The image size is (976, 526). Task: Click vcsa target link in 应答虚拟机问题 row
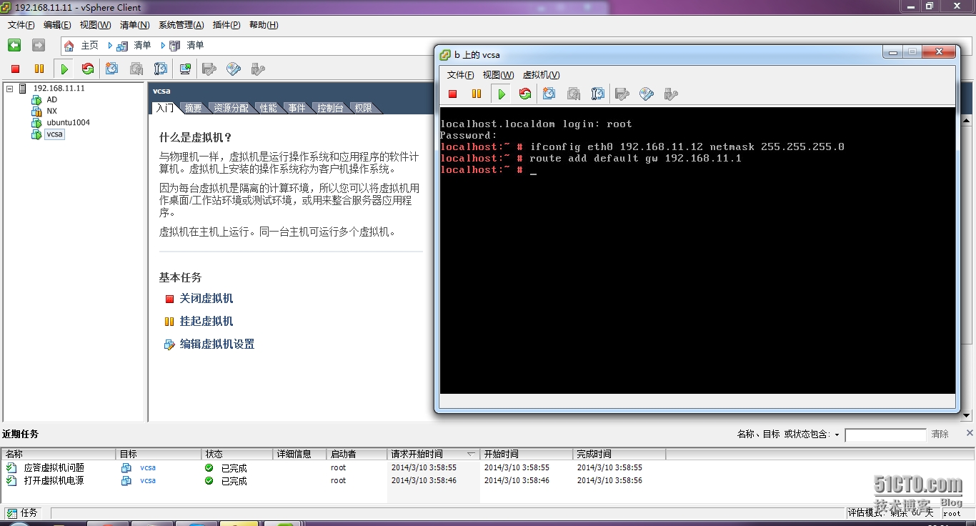click(148, 468)
